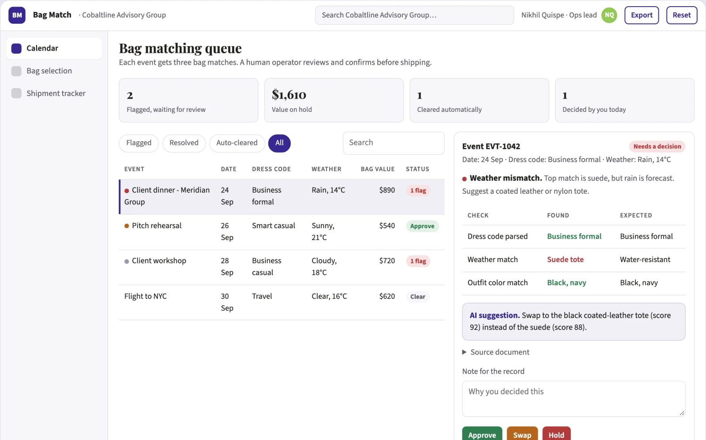Click the Decided by you today card

pos(624,100)
